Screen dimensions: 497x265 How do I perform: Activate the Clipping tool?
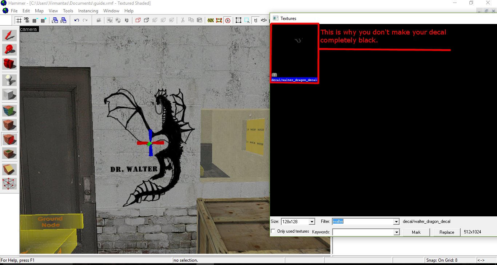[10, 170]
